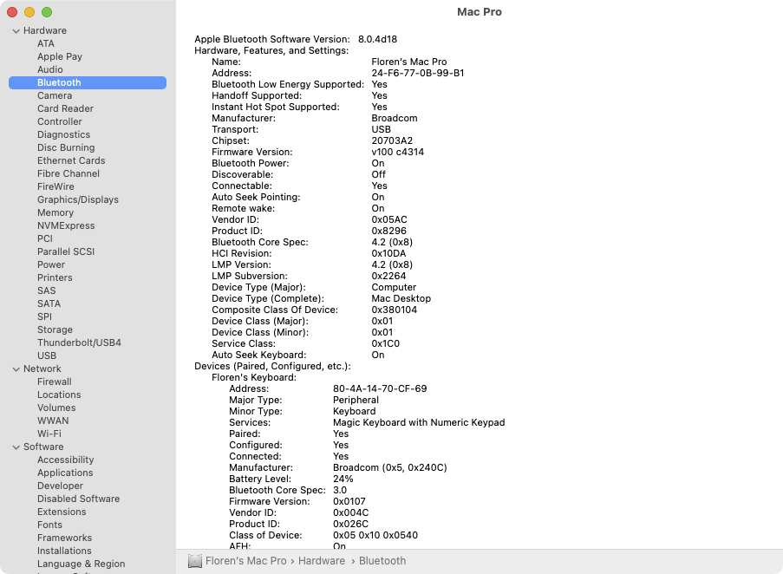Click the software version 8.0.4d18
The width and height of the screenshot is (783, 574).
click(x=377, y=39)
